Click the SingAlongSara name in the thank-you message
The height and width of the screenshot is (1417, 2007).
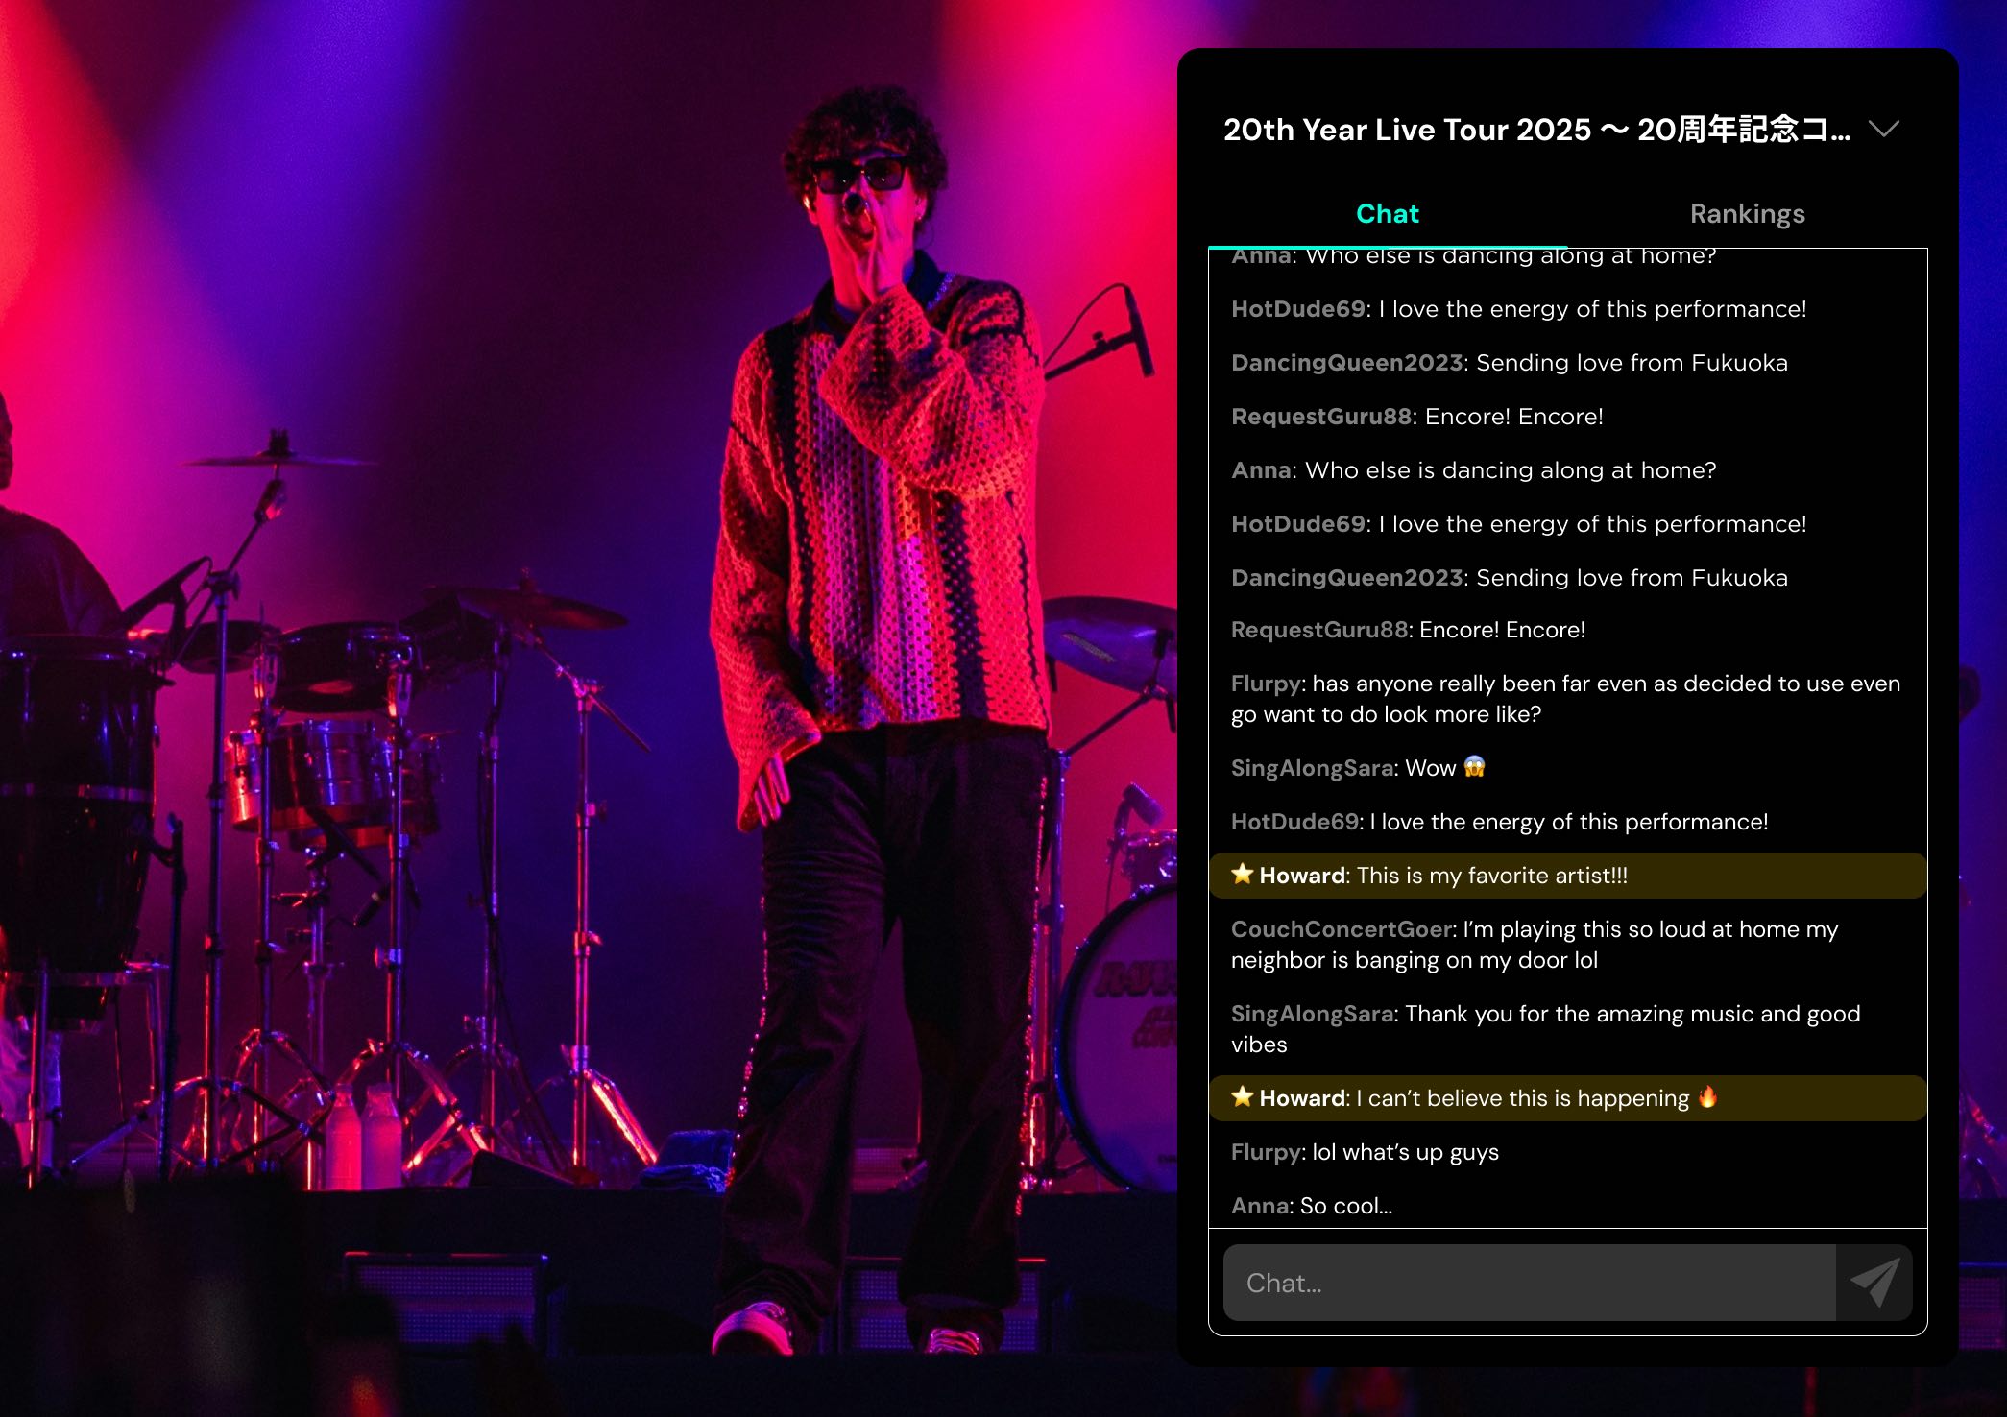point(1312,1014)
